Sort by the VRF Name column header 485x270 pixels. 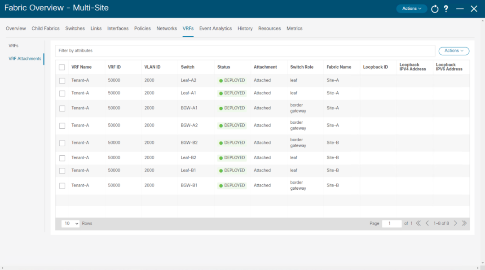81,67
